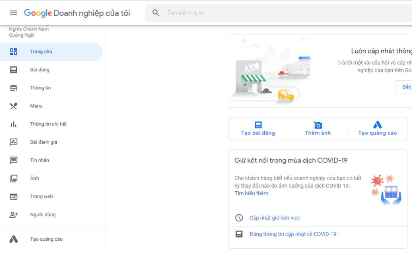Open Ảnh in sidebar
412x254 pixels.
point(51,178)
